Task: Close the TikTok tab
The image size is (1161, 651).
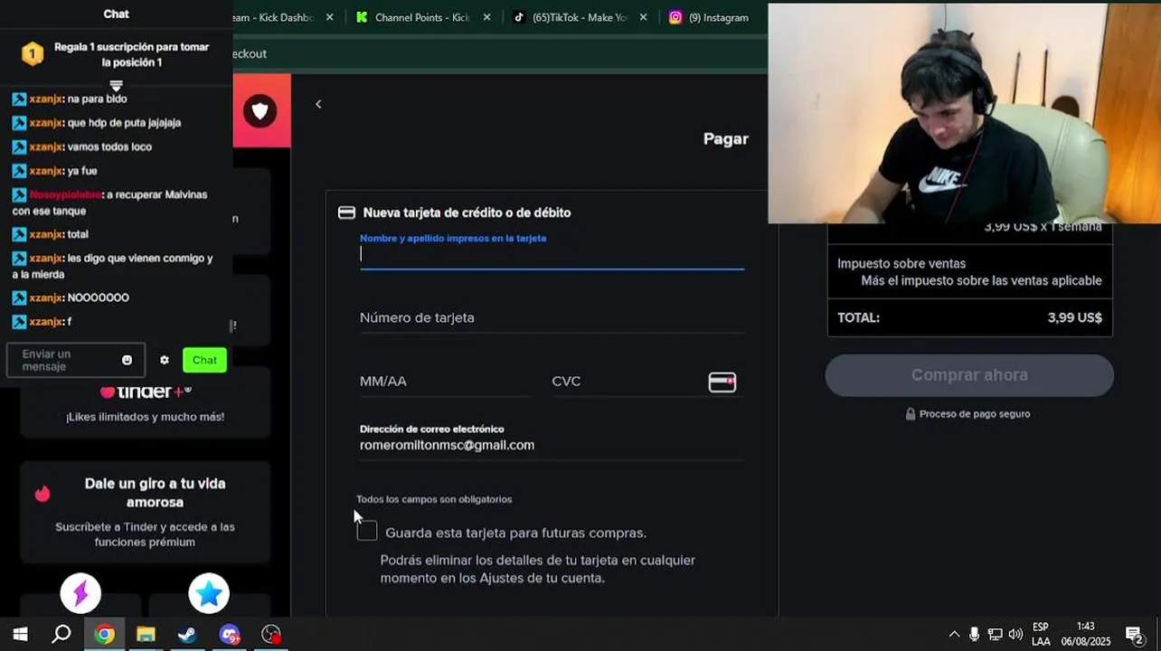Action: click(645, 17)
